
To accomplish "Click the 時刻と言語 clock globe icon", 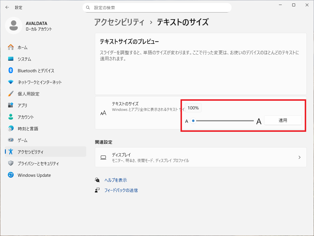I will pyautogui.click(x=11, y=128).
